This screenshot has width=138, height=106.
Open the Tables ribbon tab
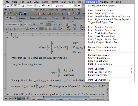point(55,18)
